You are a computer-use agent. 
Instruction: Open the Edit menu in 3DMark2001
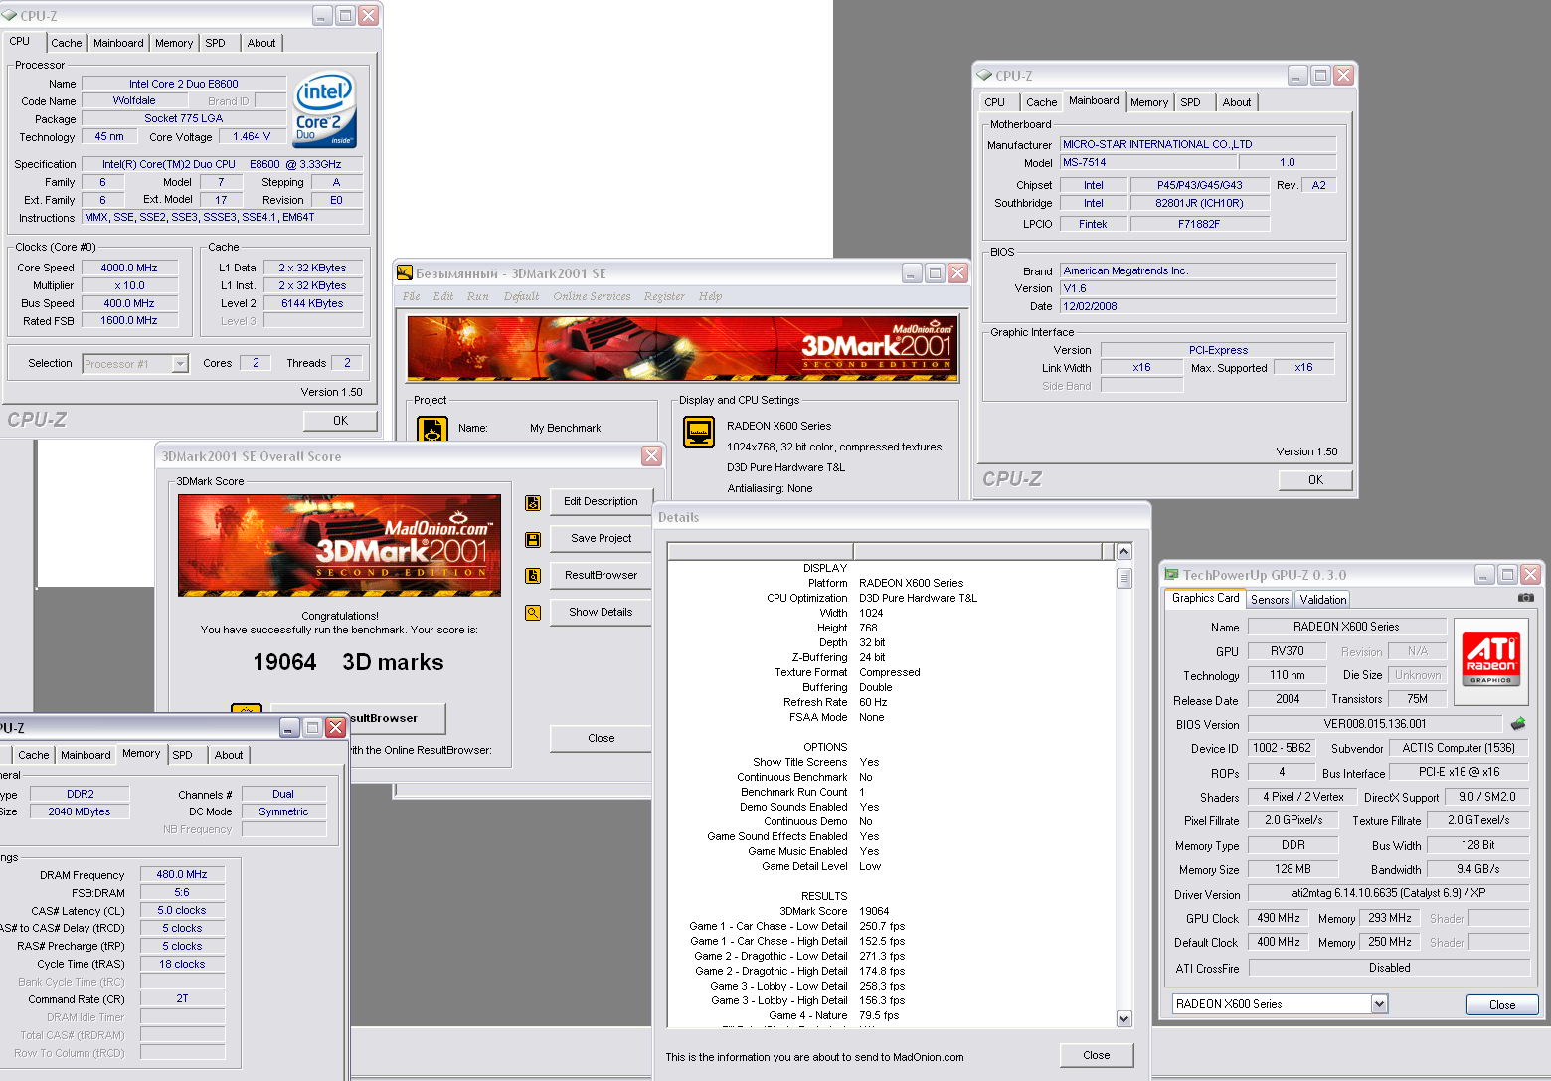pyautogui.click(x=443, y=296)
